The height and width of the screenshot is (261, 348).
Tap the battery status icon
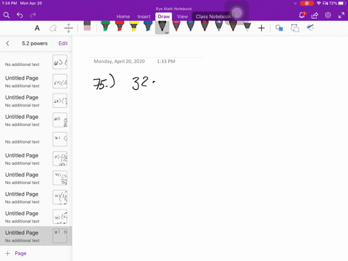click(x=341, y=3)
